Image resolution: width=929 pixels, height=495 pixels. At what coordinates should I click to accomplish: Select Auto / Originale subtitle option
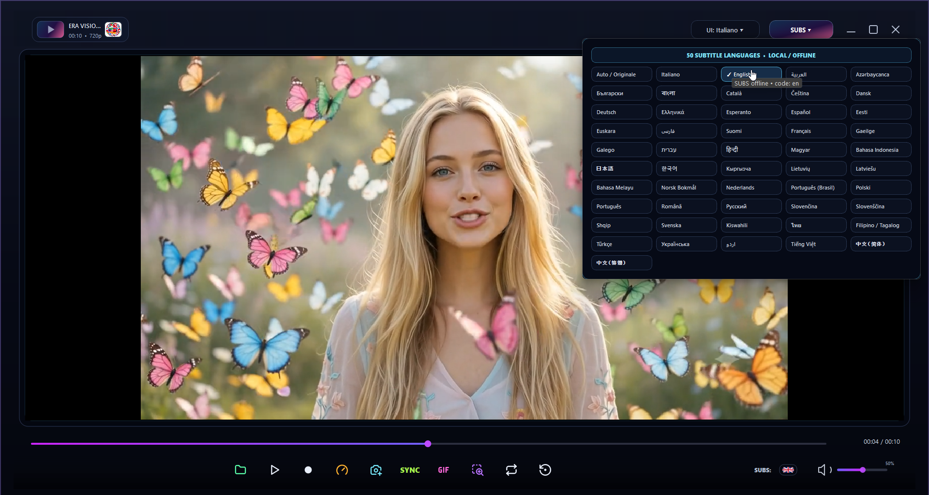621,74
